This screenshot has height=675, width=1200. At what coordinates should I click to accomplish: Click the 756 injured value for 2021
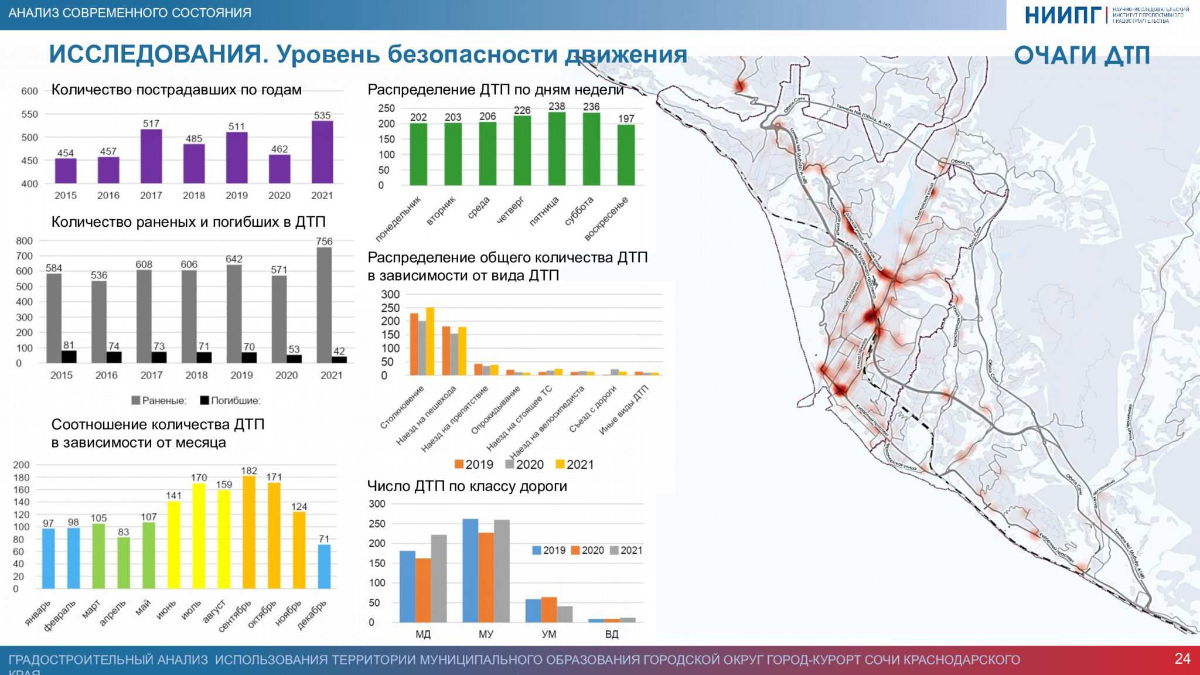click(324, 241)
